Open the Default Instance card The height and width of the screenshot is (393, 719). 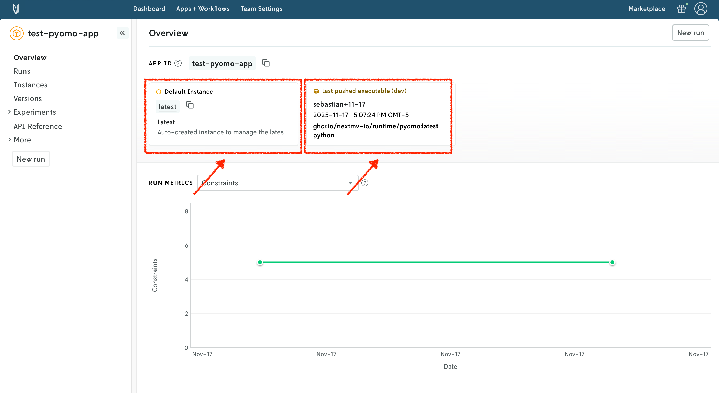coord(223,114)
